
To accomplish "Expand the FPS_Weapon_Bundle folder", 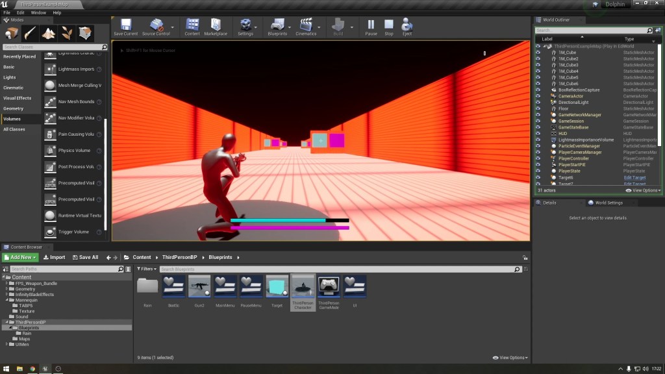I will (7, 283).
